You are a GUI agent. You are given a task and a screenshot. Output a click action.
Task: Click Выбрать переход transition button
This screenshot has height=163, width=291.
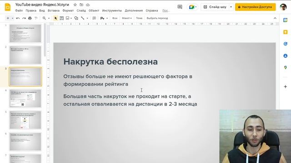157,18
